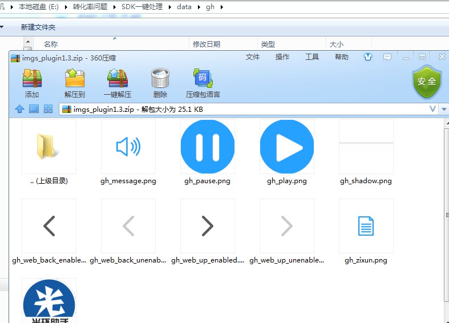Go up one level with the blue arrow
Screen dimensions: 449x323
coord(19,109)
